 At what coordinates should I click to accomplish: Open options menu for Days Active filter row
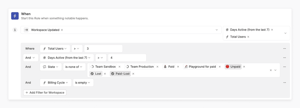(284, 58)
